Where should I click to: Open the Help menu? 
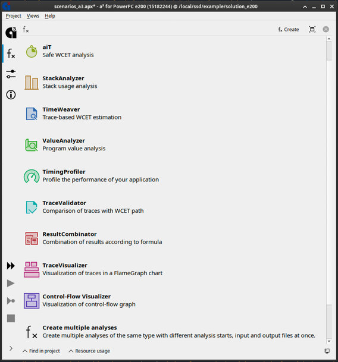(50, 16)
